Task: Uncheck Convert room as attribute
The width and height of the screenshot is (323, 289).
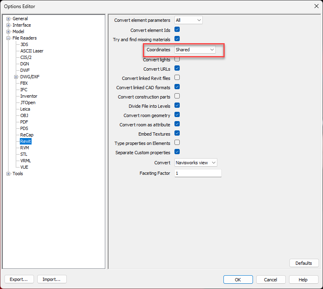Action: (x=177, y=124)
